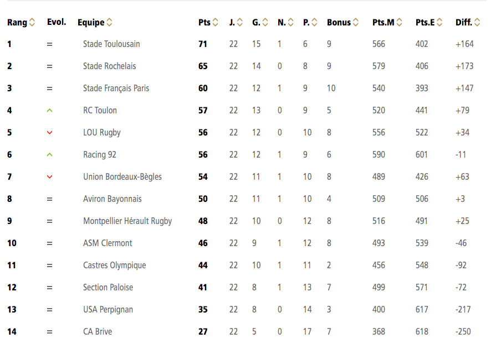Image resolution: width=496 pixels, height=354 pixels.
Task: Click the Pts column sort arrows
Action: point(216,22)
